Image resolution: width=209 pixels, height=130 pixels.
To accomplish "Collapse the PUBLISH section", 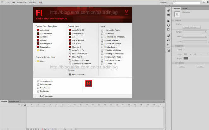I will pyautogui.click(x=173, y=21).
